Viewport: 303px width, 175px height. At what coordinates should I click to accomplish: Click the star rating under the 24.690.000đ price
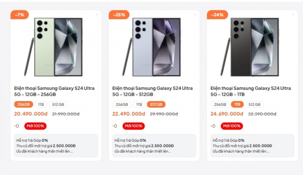pos(213,126)
